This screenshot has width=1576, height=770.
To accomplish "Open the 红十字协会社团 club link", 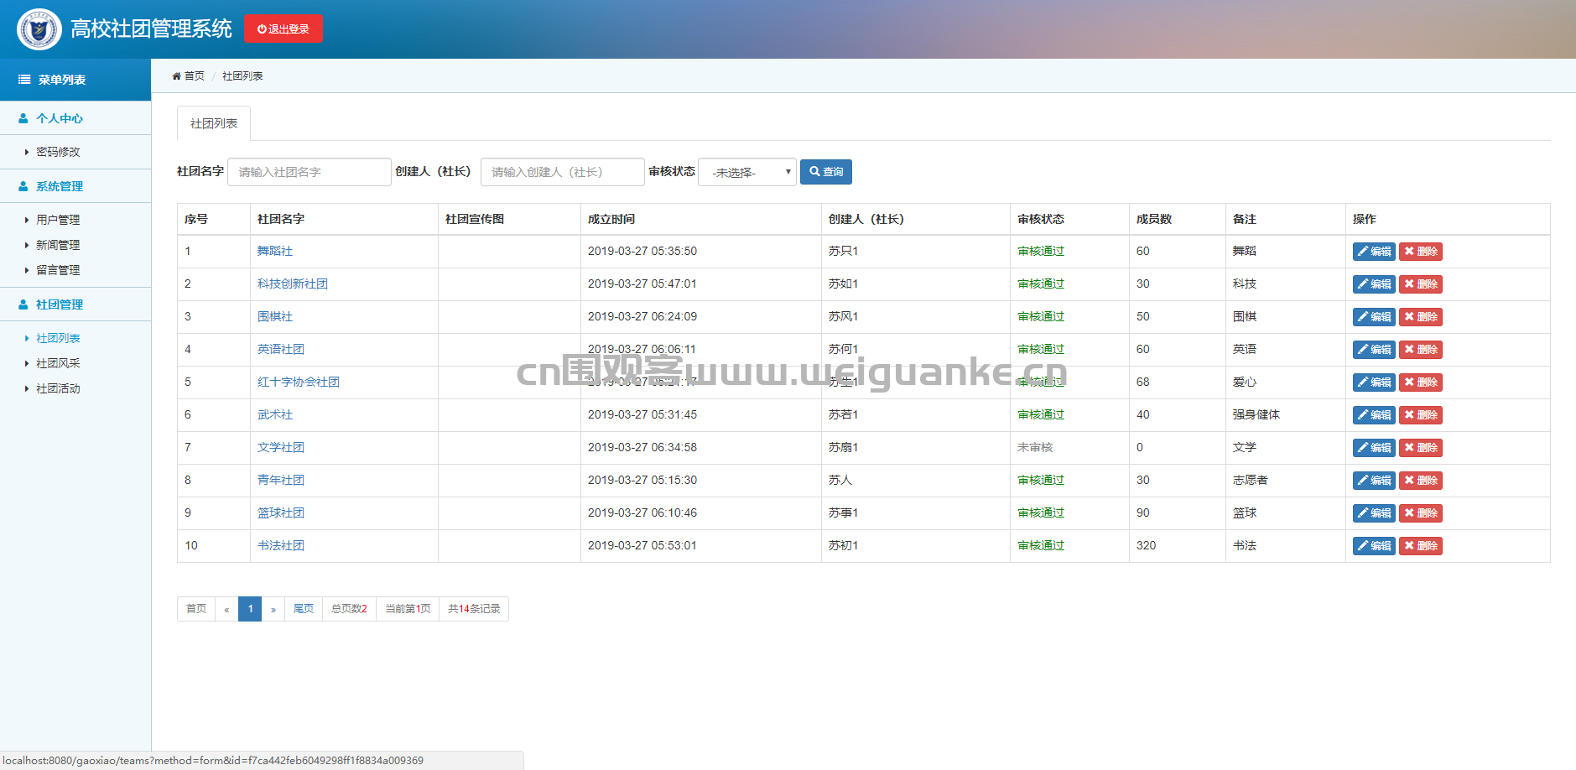I will (x=299, y=382).
